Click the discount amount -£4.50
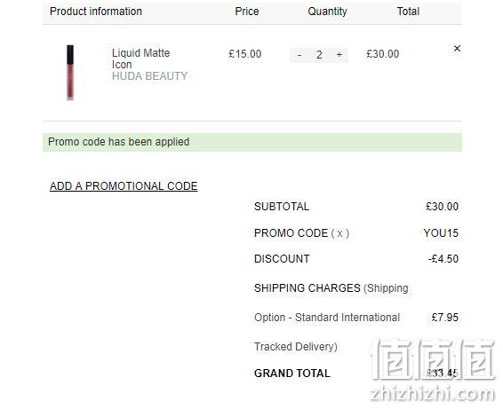Image resolution: width=503 pixels, height=409 pixels. [x=443, y=259]
